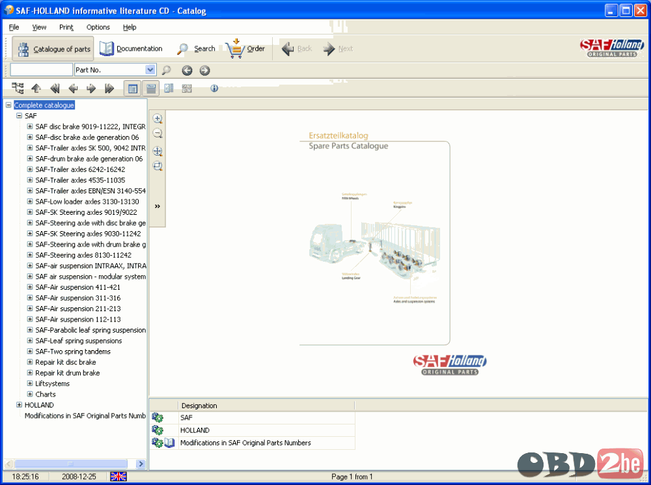Expand the HOLLAND tree branch

pos(19,405)
